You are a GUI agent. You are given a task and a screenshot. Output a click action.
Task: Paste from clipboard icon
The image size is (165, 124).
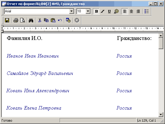pos(53,20)
